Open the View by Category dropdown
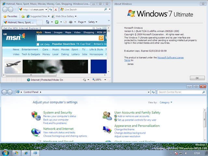 click(166, 102)
